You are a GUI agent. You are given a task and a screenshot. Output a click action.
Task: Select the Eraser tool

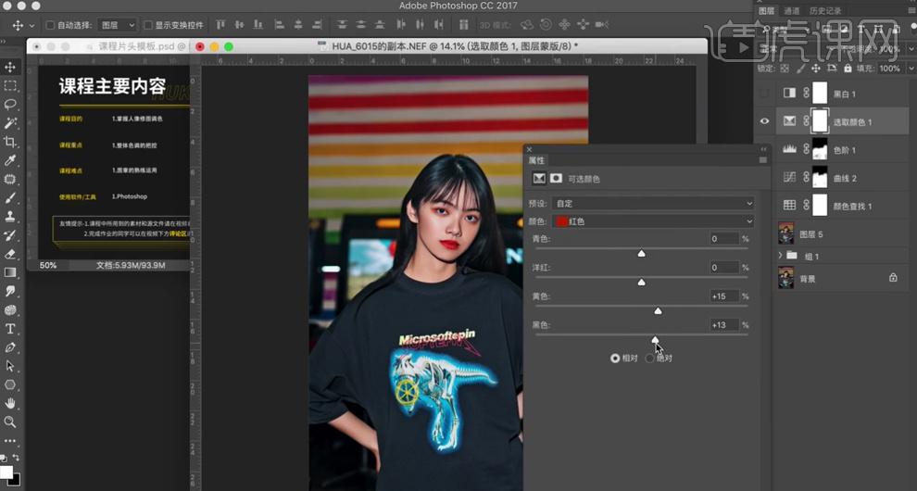point(10,254)
